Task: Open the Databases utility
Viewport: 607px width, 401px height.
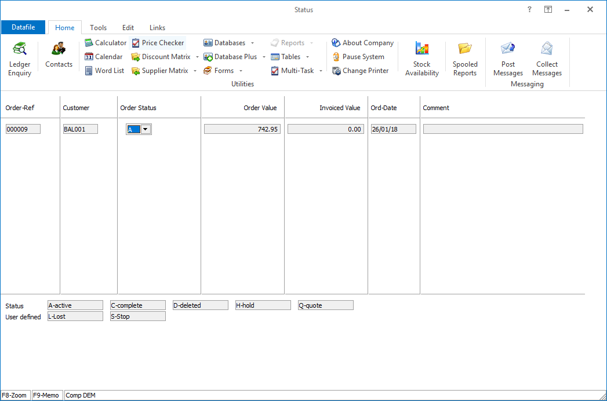Action: tap(224, 43)
